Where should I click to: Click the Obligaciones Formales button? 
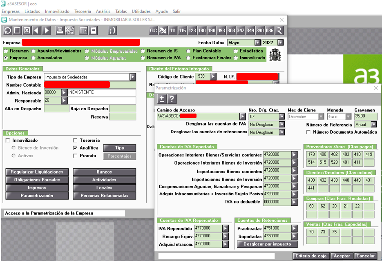click(x=37, y=180)
